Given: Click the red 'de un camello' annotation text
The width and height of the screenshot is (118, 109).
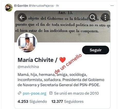Looking at the screenshot, I should pyautogui.click(x=68, y=64).
